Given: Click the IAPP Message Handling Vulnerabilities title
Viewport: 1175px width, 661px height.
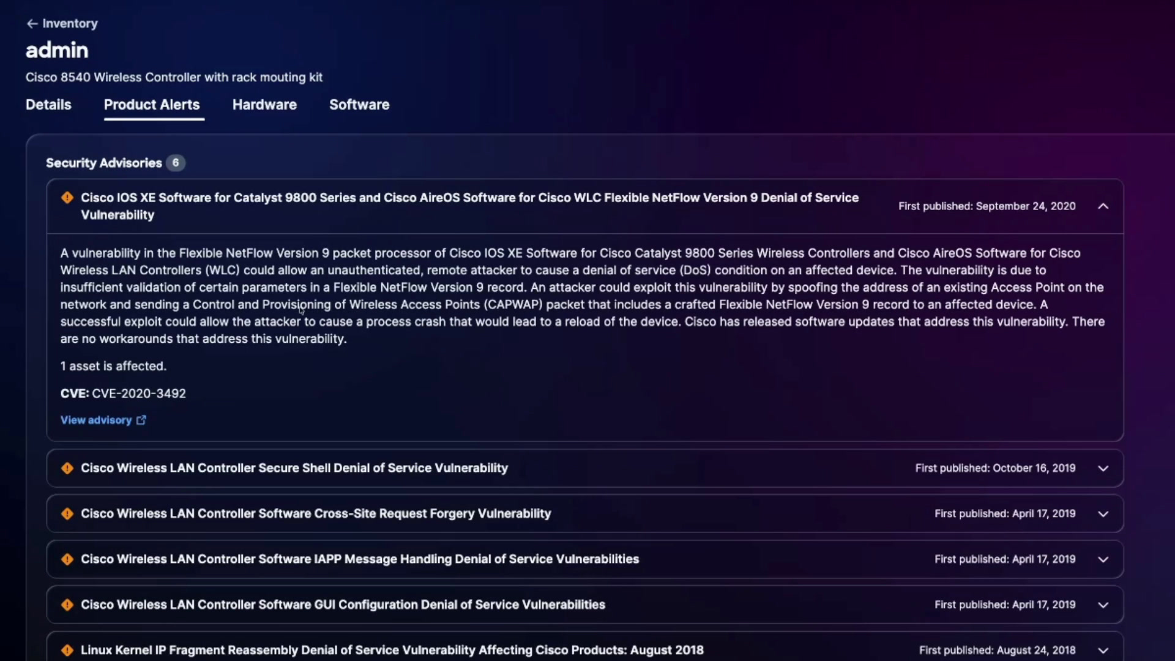Looking at the screenshot, I should point(360,559).
